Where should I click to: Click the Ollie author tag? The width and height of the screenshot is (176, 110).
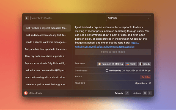[x=145, y=77]
